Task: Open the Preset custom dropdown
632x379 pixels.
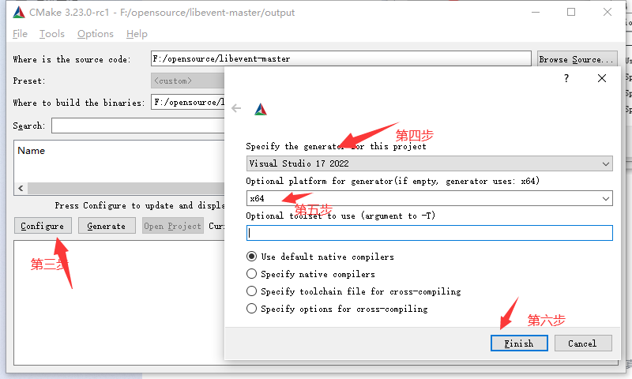Action: coord(188,81)
